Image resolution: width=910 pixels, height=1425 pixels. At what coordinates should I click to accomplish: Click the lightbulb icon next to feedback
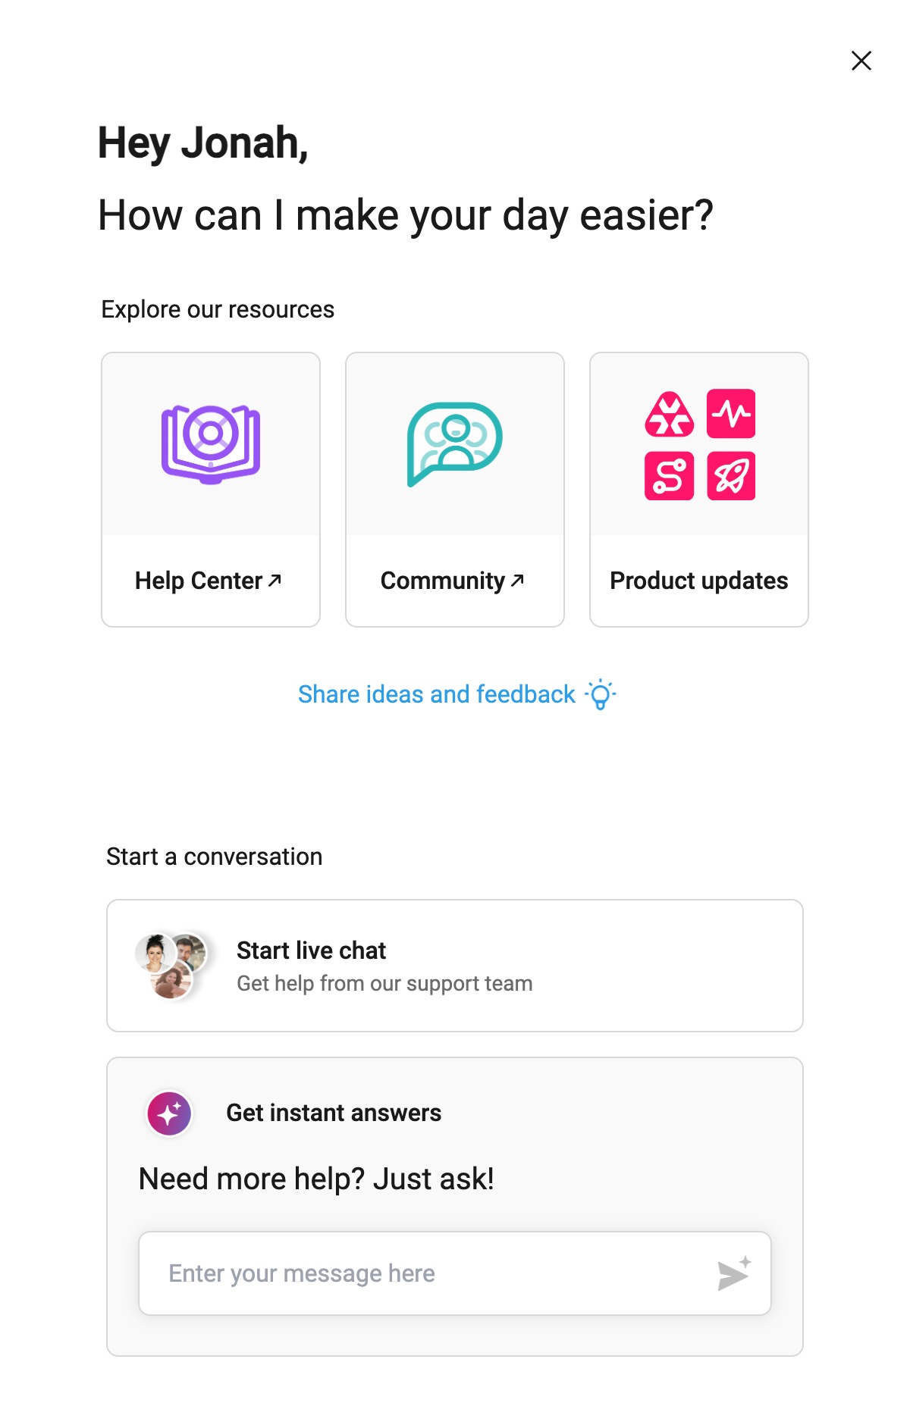click(x=601, y=694)
